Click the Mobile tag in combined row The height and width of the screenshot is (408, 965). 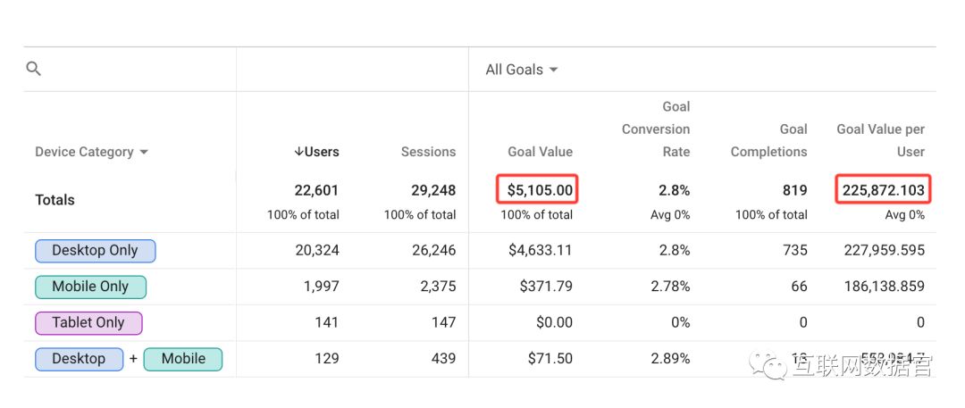[183, 359]
